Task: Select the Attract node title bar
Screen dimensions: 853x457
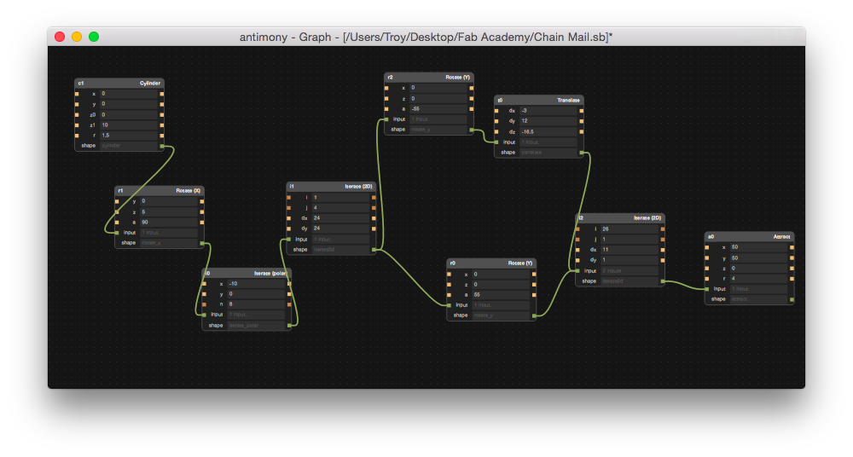Action: (x=749, y=237)
